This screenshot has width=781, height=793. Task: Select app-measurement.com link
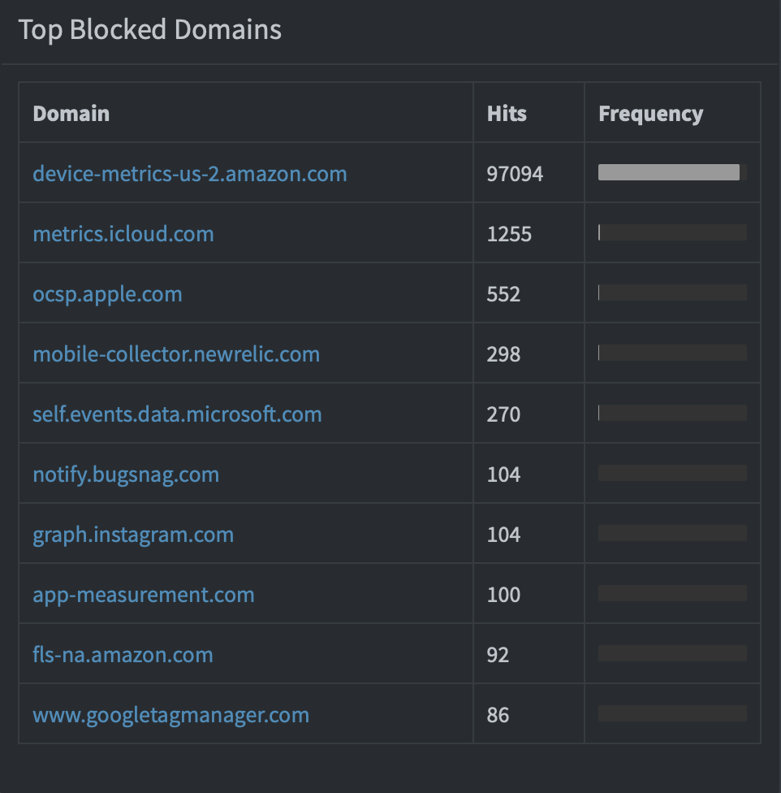pyautogui.click(x=144, y=595)
